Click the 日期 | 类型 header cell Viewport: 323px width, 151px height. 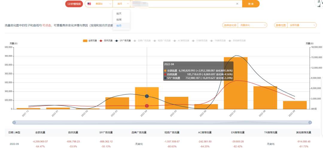coord(14,133)
